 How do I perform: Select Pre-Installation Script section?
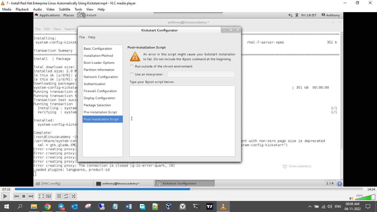[102, 112]
